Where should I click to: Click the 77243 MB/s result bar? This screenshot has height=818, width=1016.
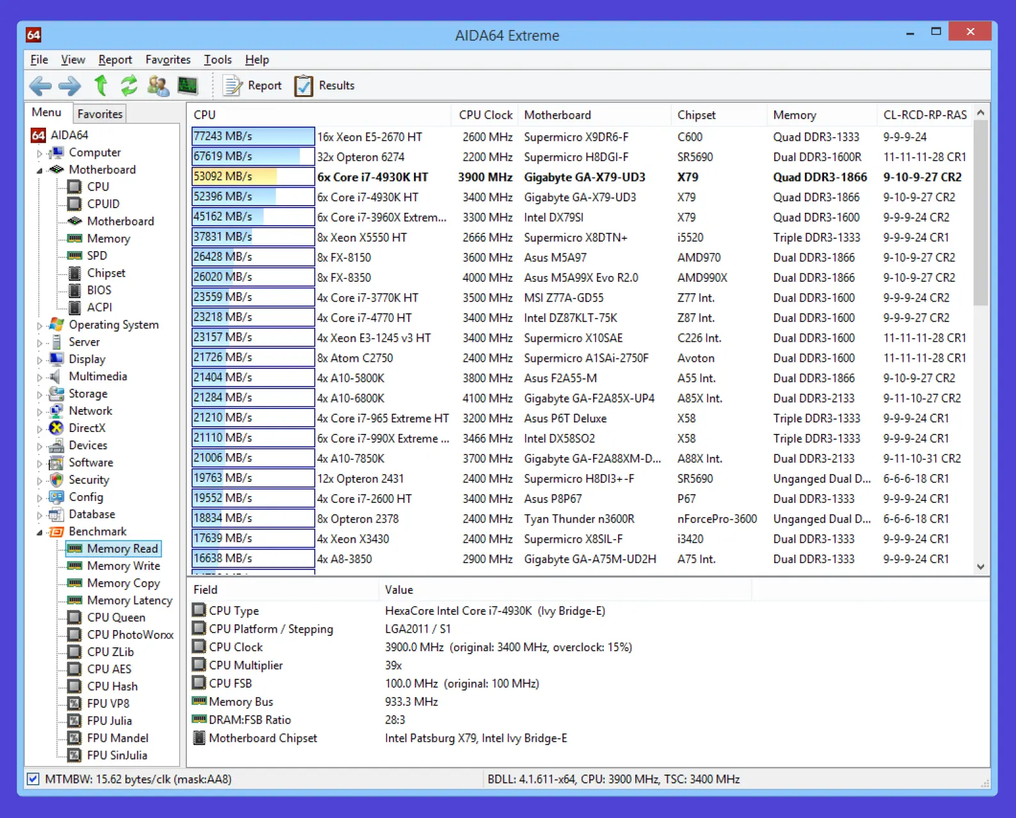click(x=253, y=136)
